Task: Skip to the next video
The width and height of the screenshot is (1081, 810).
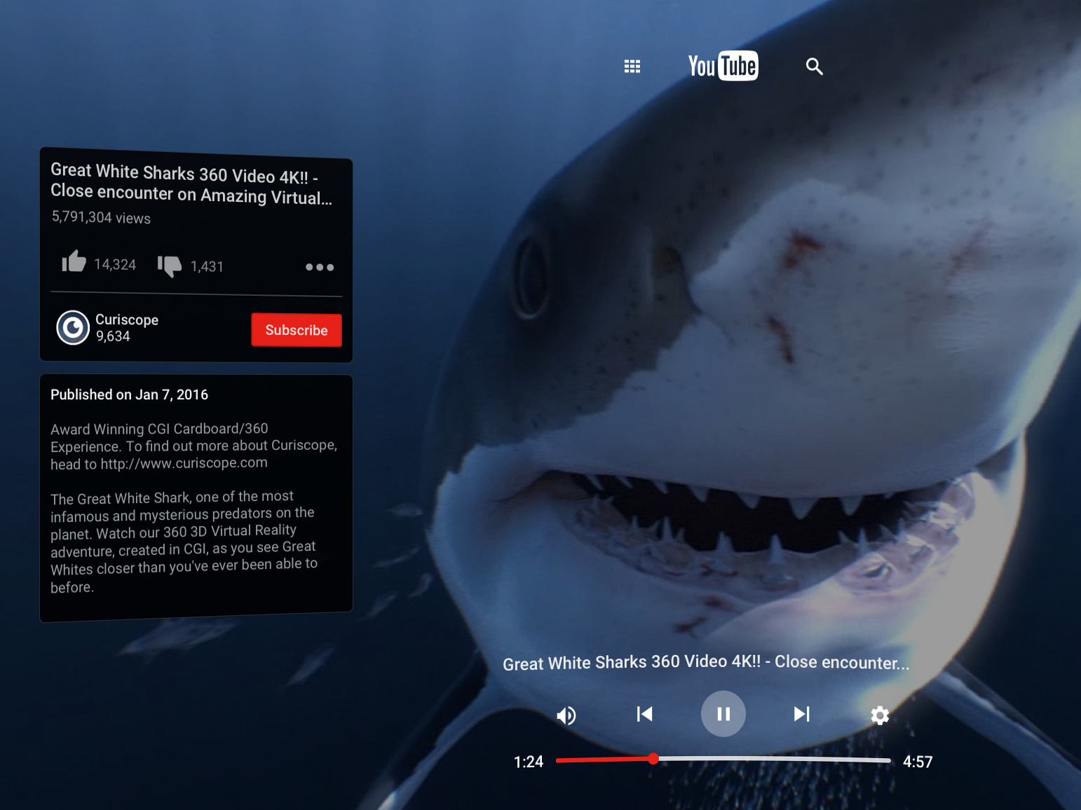Action: [802, 714]
